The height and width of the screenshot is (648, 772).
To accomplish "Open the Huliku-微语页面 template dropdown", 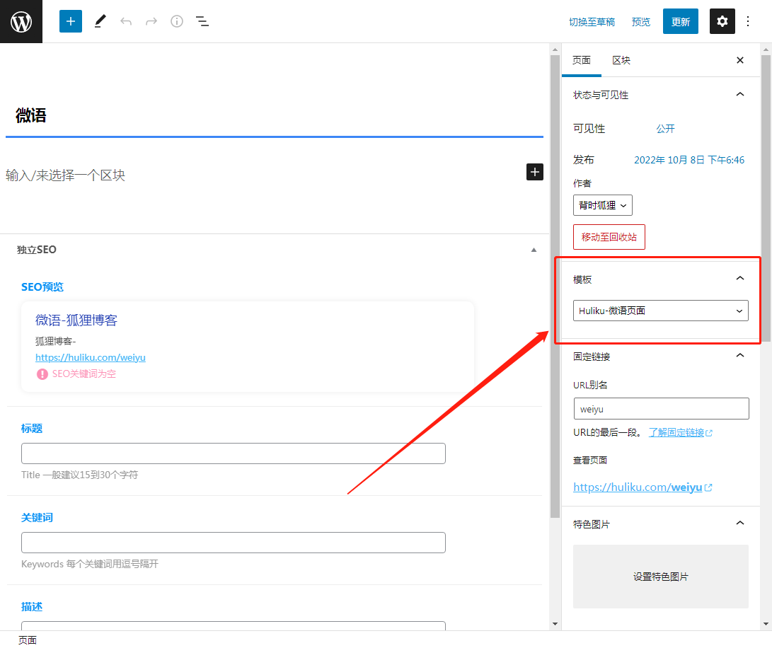I will [x=661, y=311].
